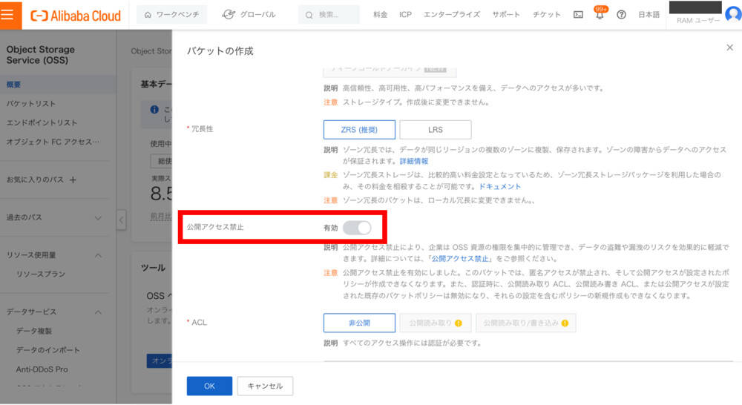The height and width of the screenshot is (405, 742).
Task: Click the plus icon beside お気に入りのパス
Action: tap(73, 180)
